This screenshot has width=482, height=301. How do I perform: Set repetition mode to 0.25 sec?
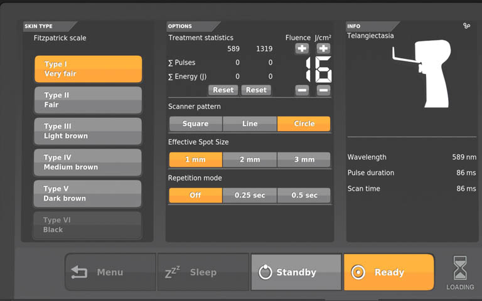point(250,195)
